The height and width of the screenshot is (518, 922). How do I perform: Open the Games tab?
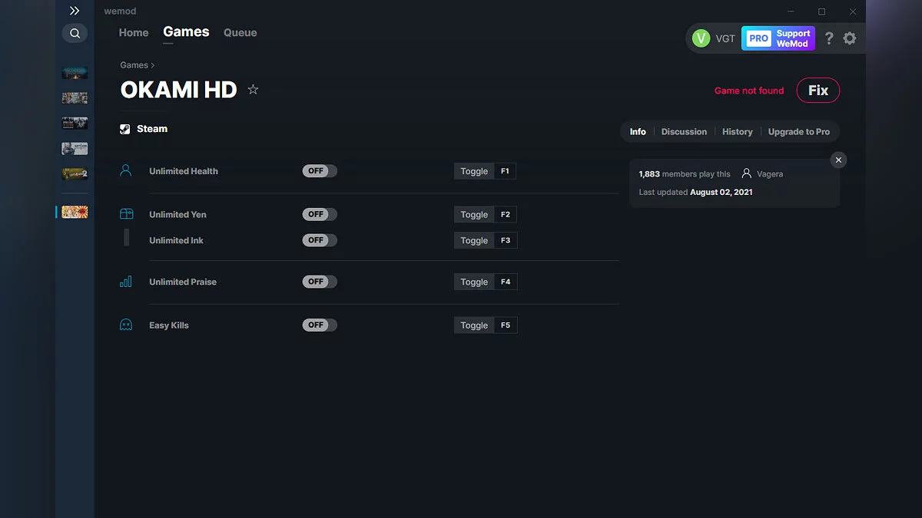186,32
